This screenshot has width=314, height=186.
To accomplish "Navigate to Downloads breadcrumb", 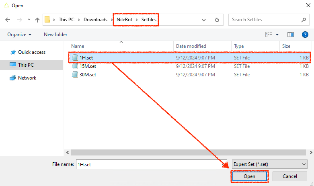I will pos(95,20).
